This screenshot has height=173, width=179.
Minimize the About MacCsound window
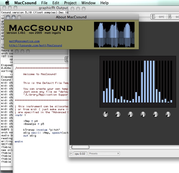(14, 17)
